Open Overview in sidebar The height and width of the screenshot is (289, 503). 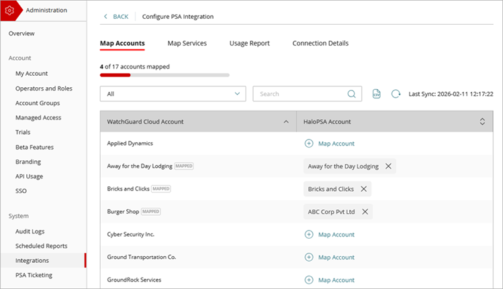21,34
